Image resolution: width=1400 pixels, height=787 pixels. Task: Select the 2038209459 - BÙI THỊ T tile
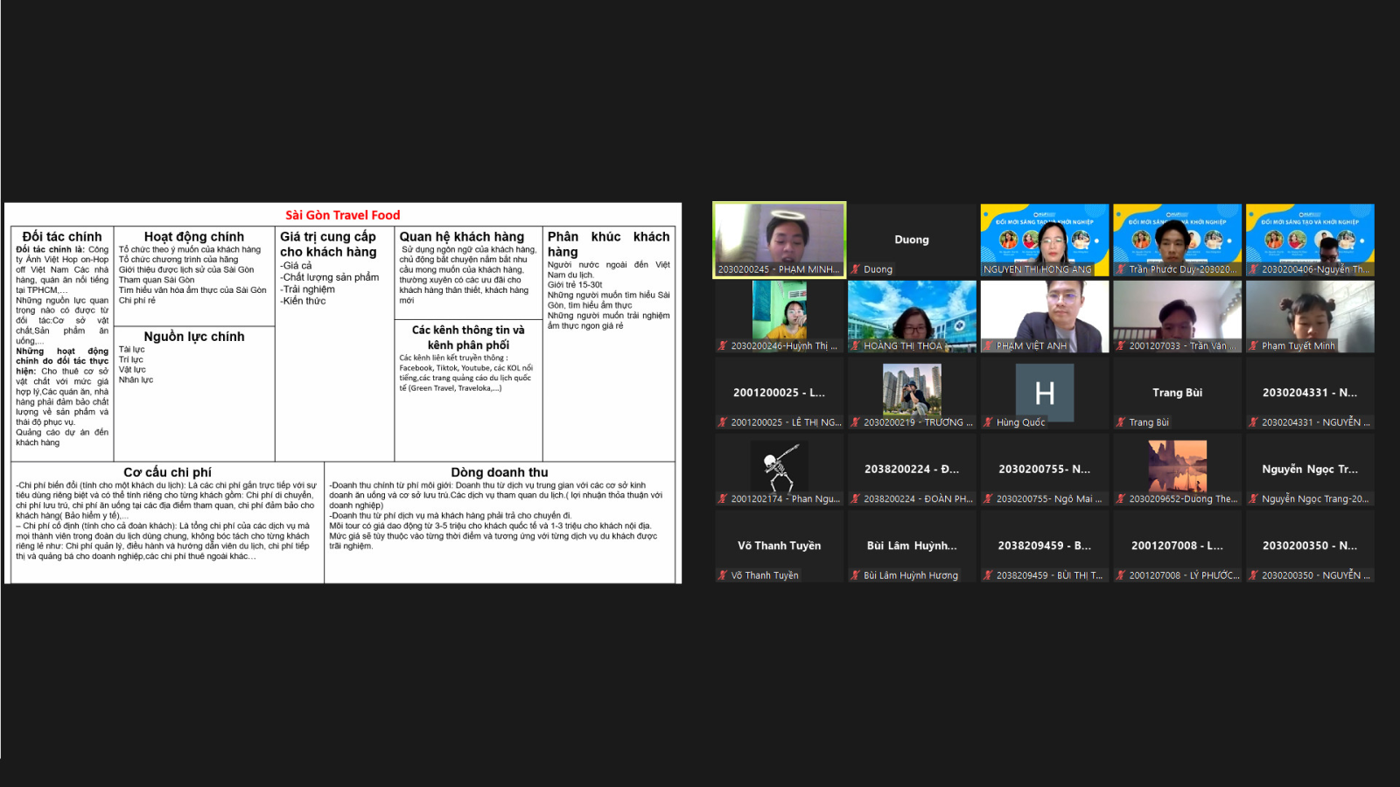1045,546
